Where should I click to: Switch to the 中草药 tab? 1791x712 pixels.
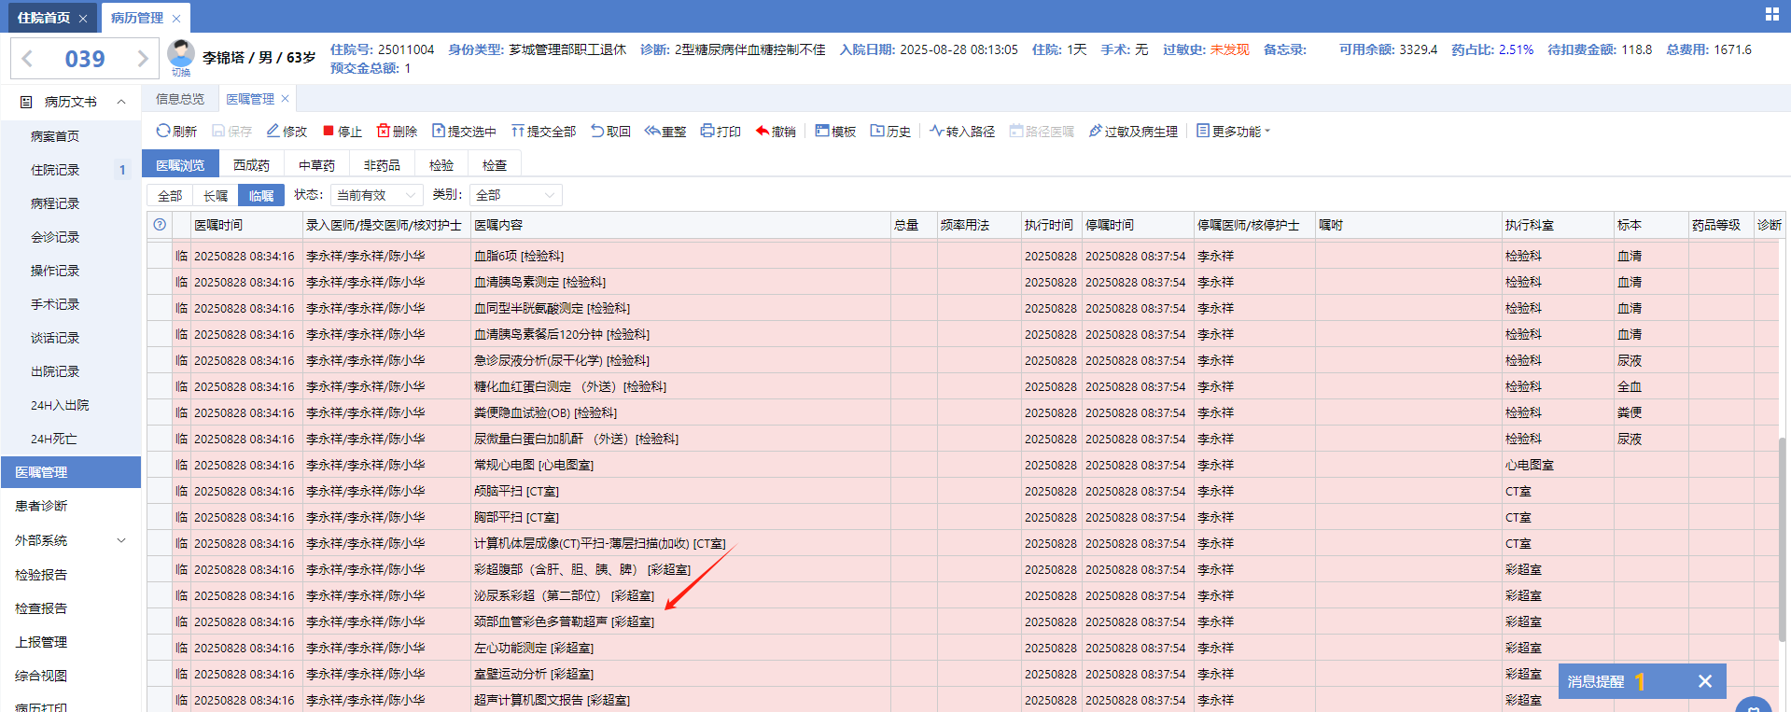tap(316, 165)
